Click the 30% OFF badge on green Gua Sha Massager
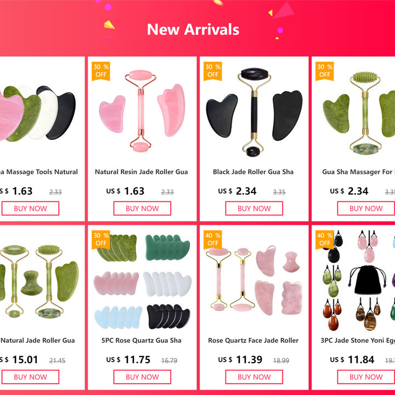Screen dimensions: 395x395 tap(324, 71)
